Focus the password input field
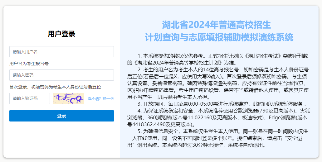This screenshot has width=322, height=162. tap(61, 75)
